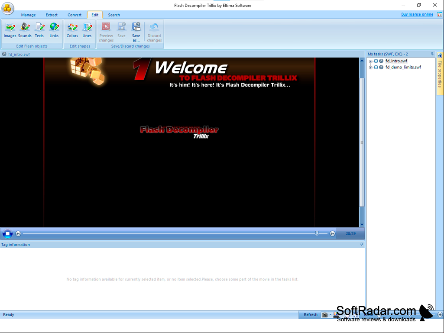Select the Edit ribbon tab

point(95,15)
